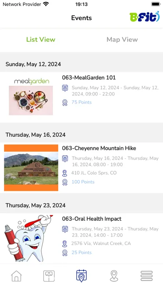Tap the weight scale icon in bottom bar
Viewport: 163px width, 290px height.
point(49,276)
